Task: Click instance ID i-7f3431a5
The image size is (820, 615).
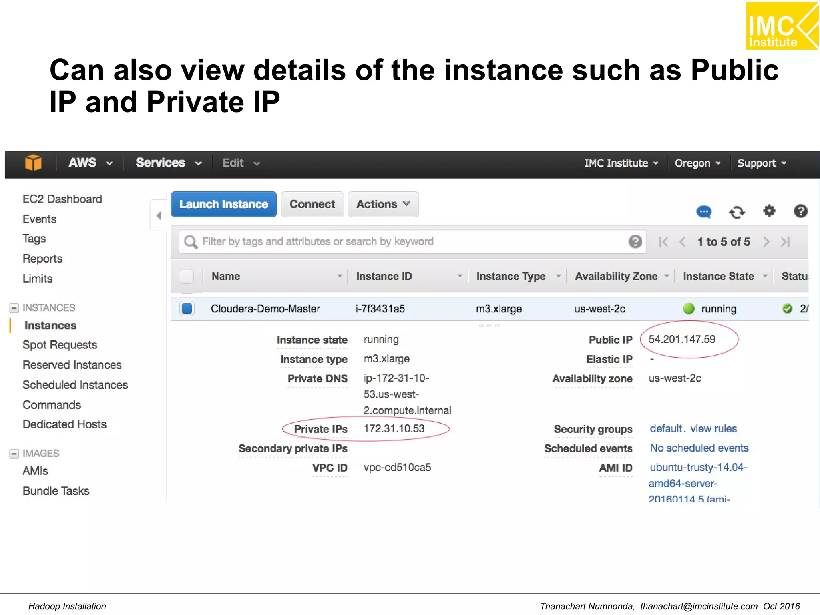Action: click(x=380, y=309)
